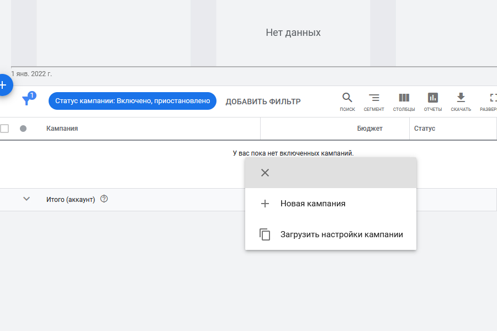The height and width of the screenshot is (331, 497).
Task: Tick the select-all campaigns checkbox
Action: click(4, 129)
